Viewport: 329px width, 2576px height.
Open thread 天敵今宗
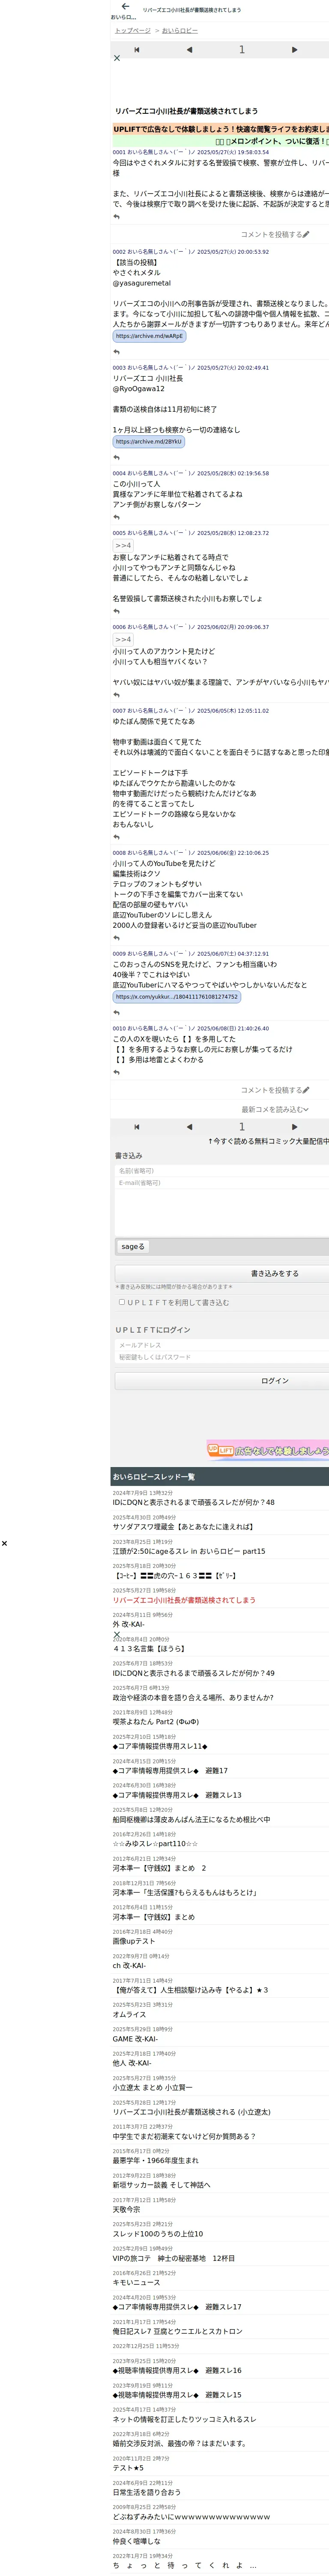(x=127, y=2210)
